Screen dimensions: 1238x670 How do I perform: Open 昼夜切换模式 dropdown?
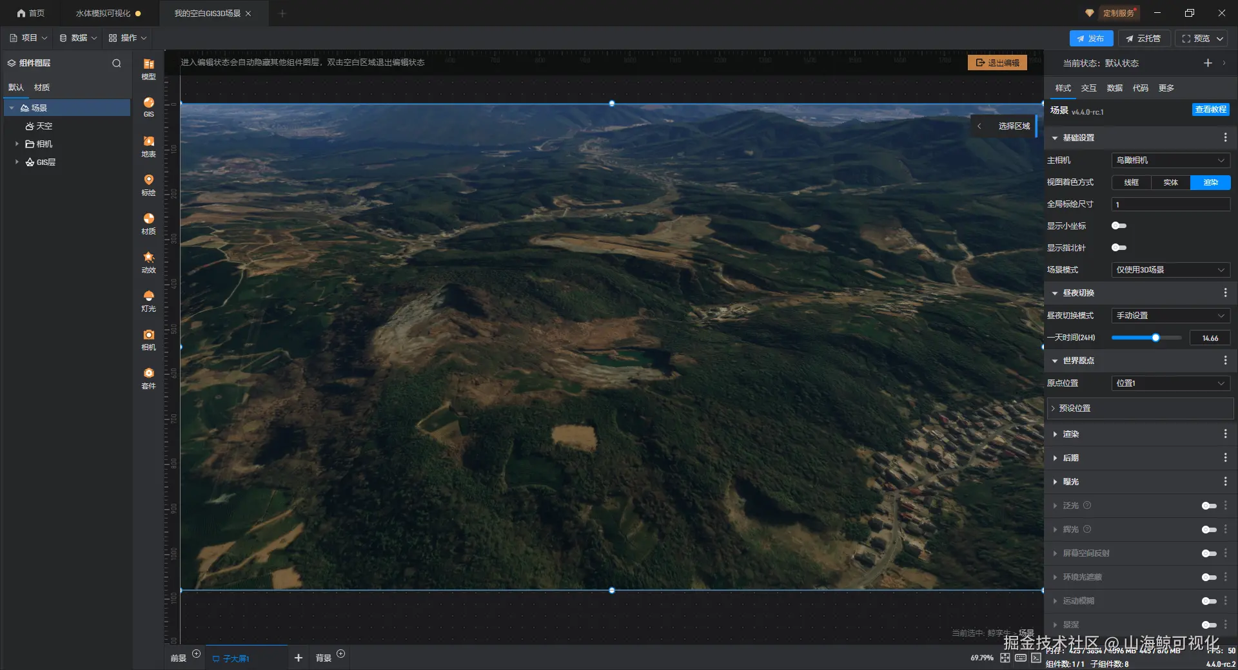[1170, 315]
